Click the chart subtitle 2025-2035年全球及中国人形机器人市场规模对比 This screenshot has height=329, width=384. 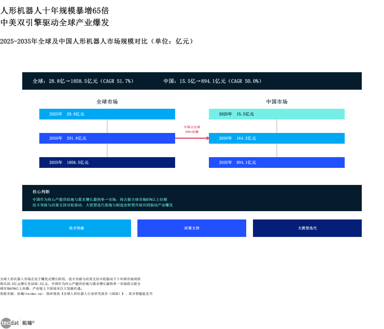tap(97, 41)
